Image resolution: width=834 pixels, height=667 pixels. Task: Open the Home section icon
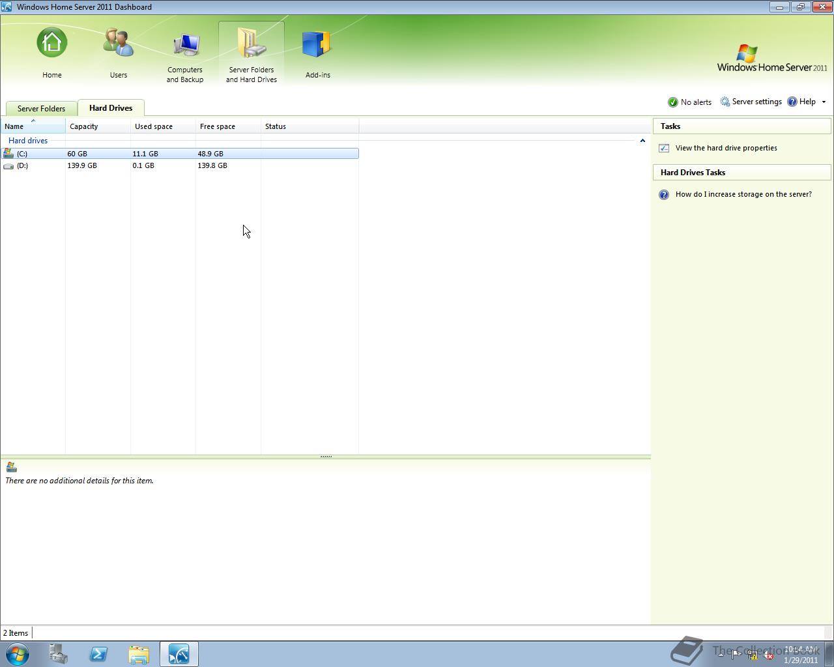52,43
